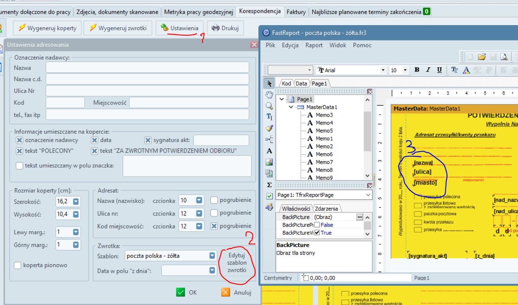
Task: Toggle "ZA ZWROTNYM POTWIERDZENIEM ODBIORU" checkbox
Action: pyautogui.click(x=94, y=151)
